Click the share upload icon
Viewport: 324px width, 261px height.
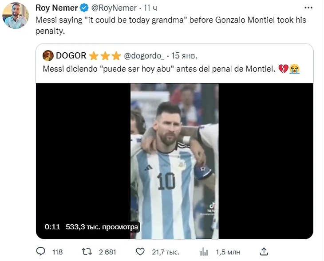click(x=264, y=252)
